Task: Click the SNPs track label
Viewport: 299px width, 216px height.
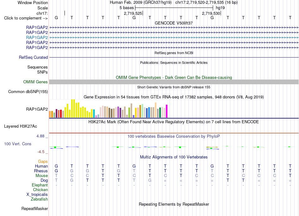Action: pyautogui.click(x=42, y=72)
